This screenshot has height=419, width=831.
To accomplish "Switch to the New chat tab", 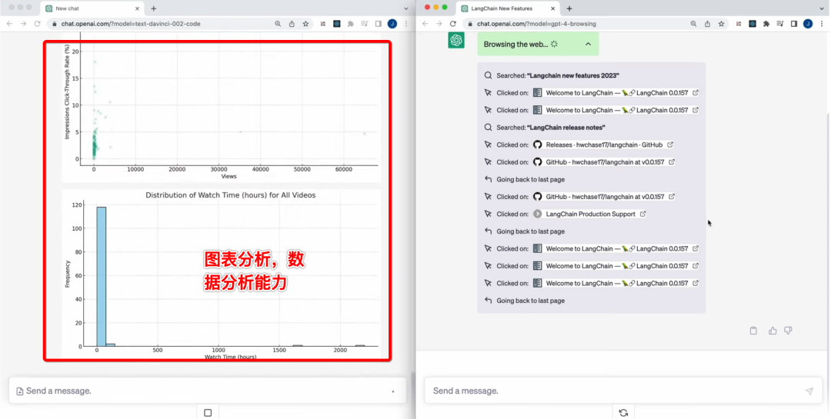I will pyautogui.click(x=92, y=8).
